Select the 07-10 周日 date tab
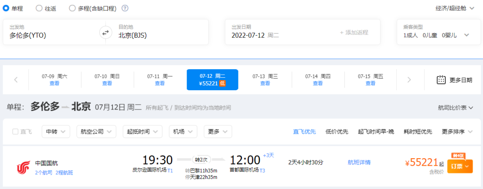The width and height of the screenshot is (483, 189). [107, 80]
